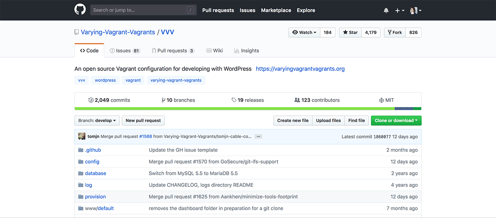Open Marketplace in top navigation
496x218 pixels.
coord(276,10)
